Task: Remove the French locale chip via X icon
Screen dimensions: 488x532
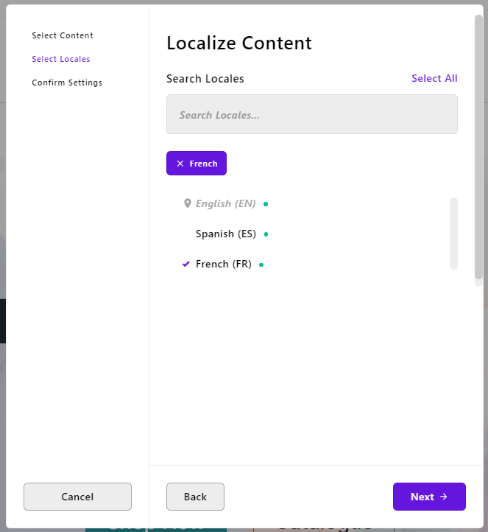Action: [180, 164]
